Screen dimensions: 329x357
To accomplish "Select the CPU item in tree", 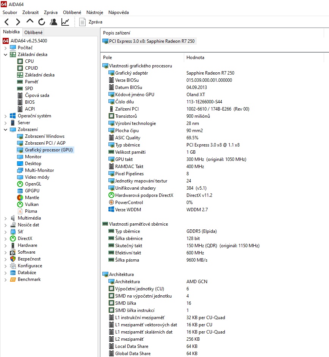I will (29, 61).
